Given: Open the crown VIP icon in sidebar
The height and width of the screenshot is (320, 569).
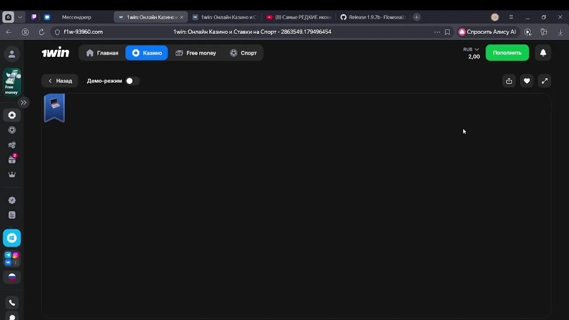Looking at the screenshot, I should coord(12,175).
